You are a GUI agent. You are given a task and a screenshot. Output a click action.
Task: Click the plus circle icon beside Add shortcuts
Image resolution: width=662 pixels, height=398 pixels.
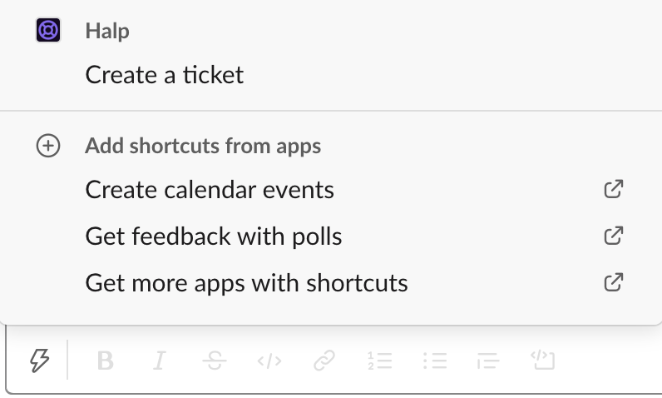pyautogui.click(x=48, y=146)
